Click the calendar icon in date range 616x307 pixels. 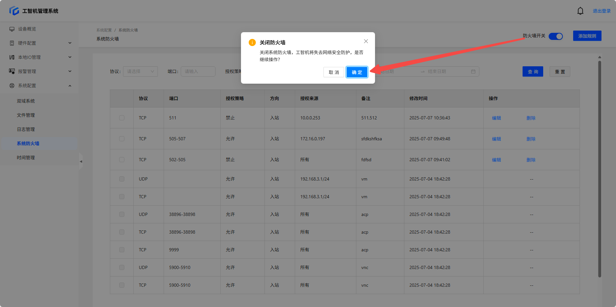[473, 71]
